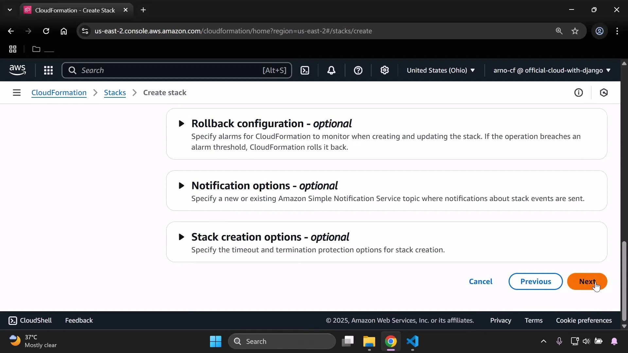
Task: Open the tab search dropdown arrow
Action: (x=10, y=10)
